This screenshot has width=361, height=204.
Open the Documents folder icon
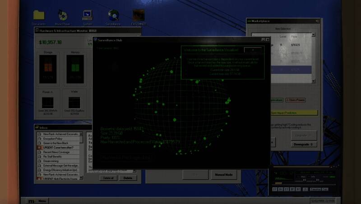(x=39, y=17)
